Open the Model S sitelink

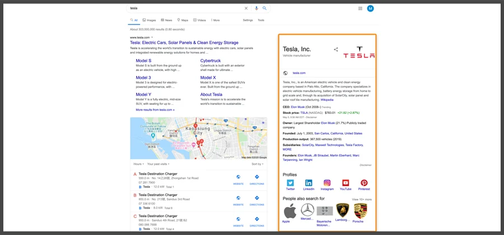click(144, 61)
